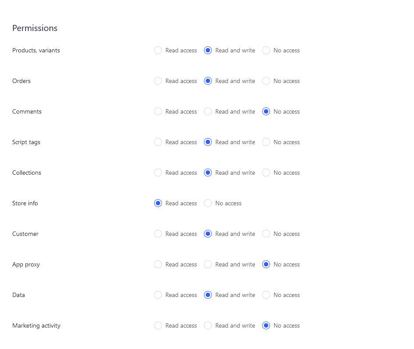The height and width of the screenshot is (349, 414).
Task: Set Customer permission to Read access
Action: coord(158,234)
